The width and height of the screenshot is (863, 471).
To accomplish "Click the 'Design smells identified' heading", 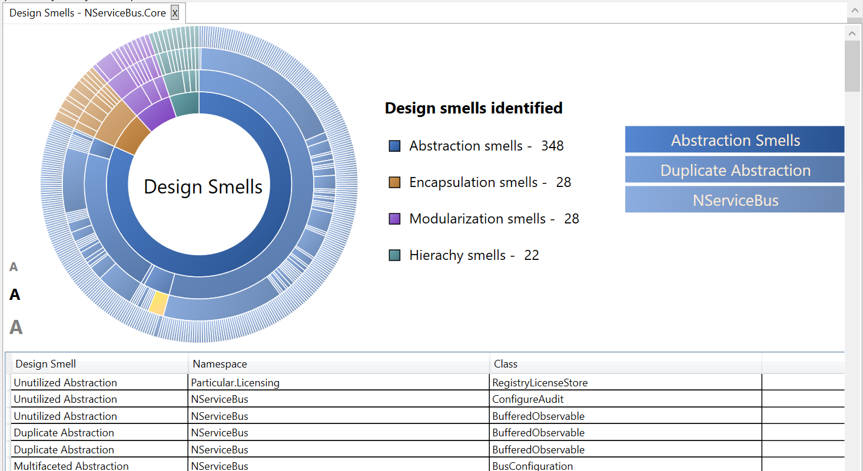I will (x=474, y=108).
